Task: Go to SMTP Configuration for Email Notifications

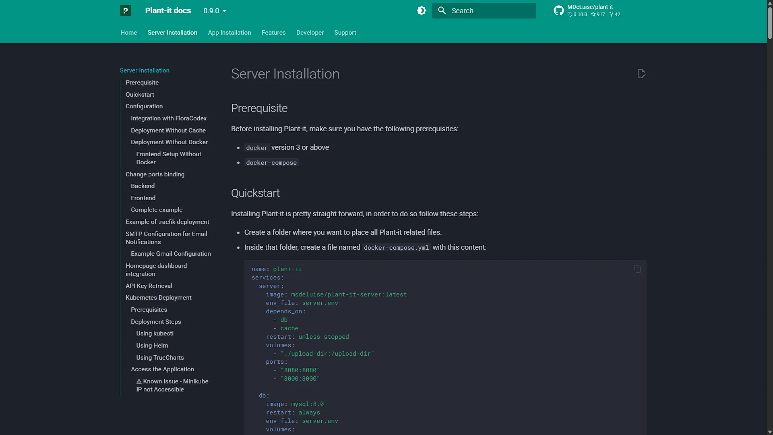Action: coord(166,238)
